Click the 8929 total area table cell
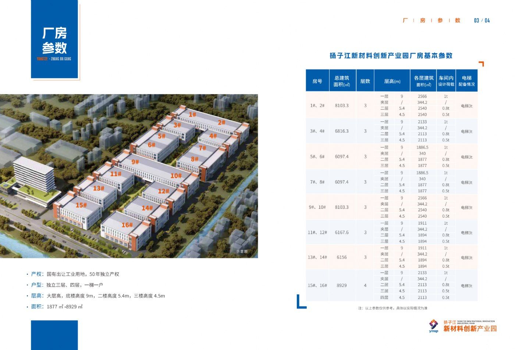 [x=342, y=285]
